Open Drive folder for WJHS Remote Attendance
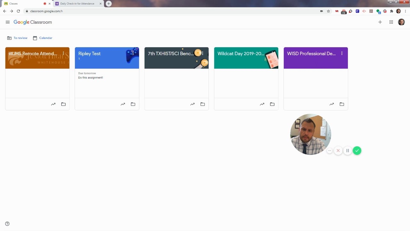Viewport: 410px width, 231px height. pyautogui.click(x=63, y=104)
